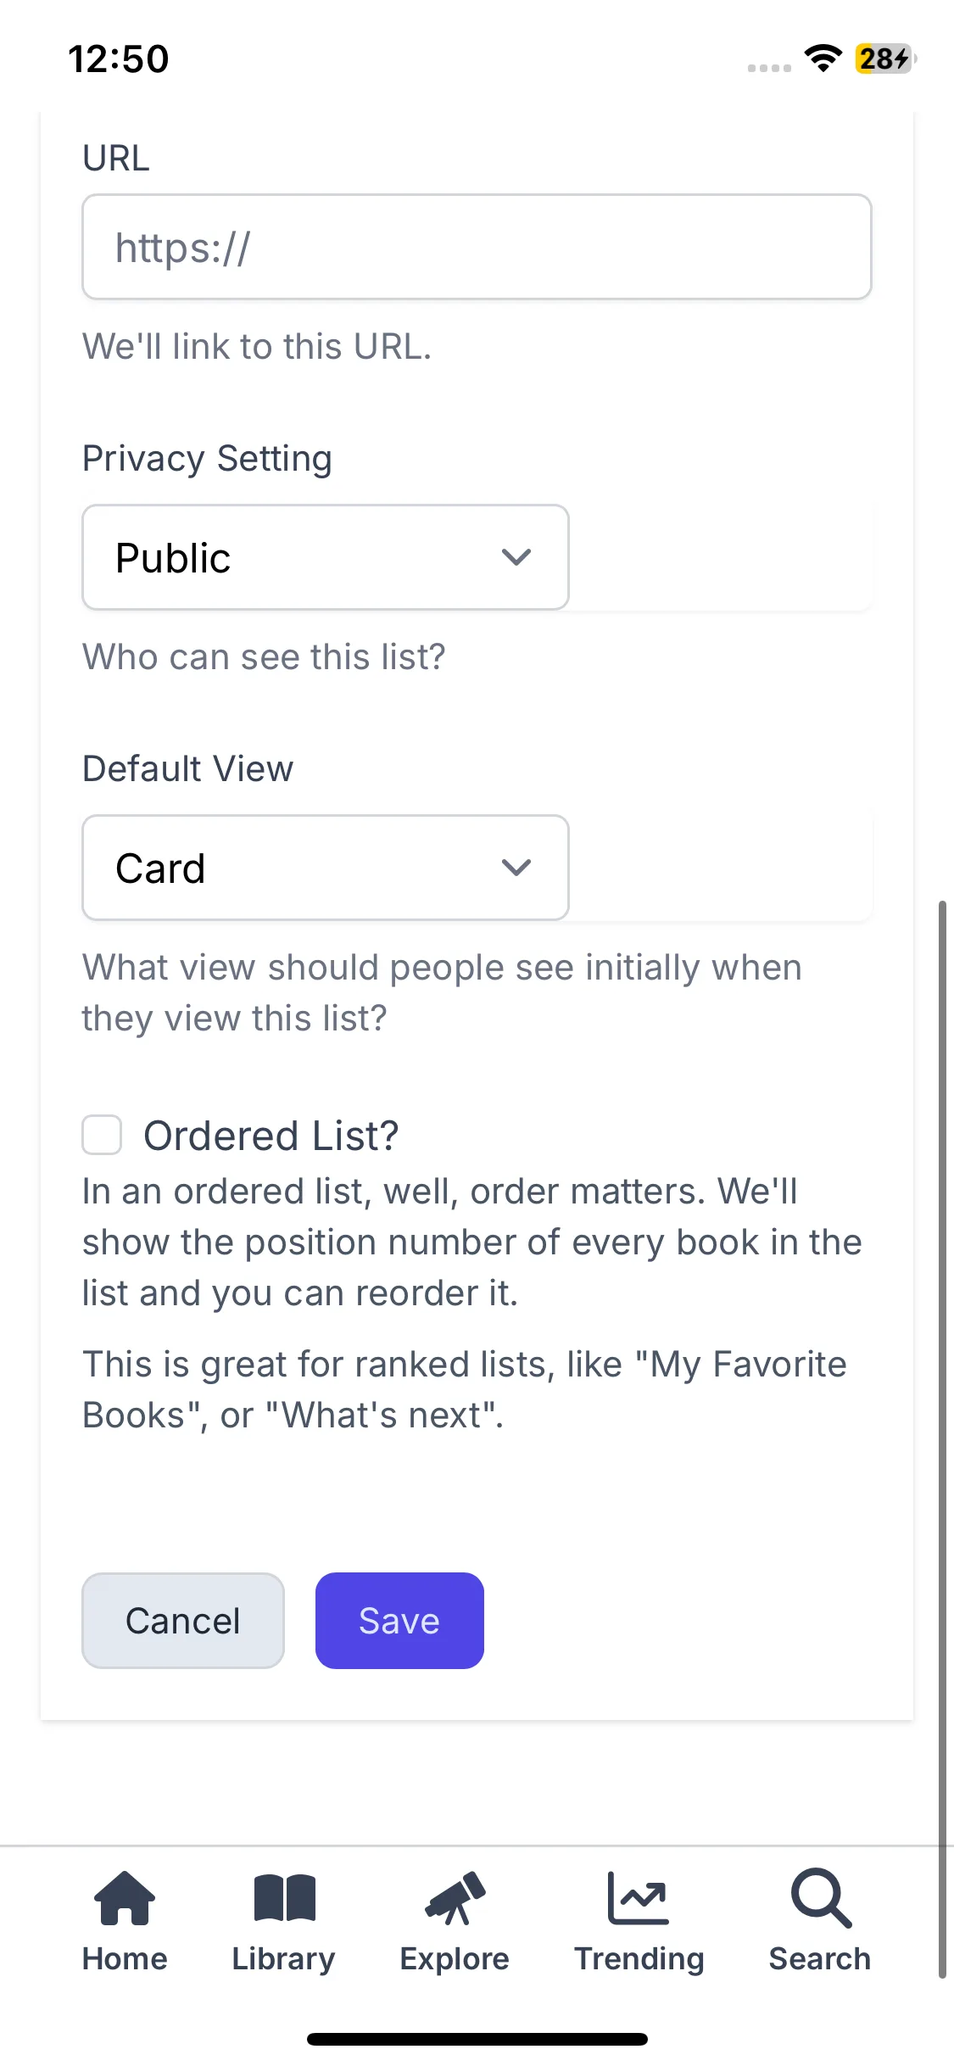Click the chevron beside Card
Viewport: 954px width, 2066px height.
coord(516,868)
